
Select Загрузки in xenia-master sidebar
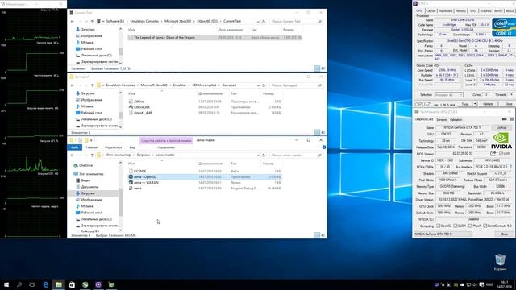88,193
